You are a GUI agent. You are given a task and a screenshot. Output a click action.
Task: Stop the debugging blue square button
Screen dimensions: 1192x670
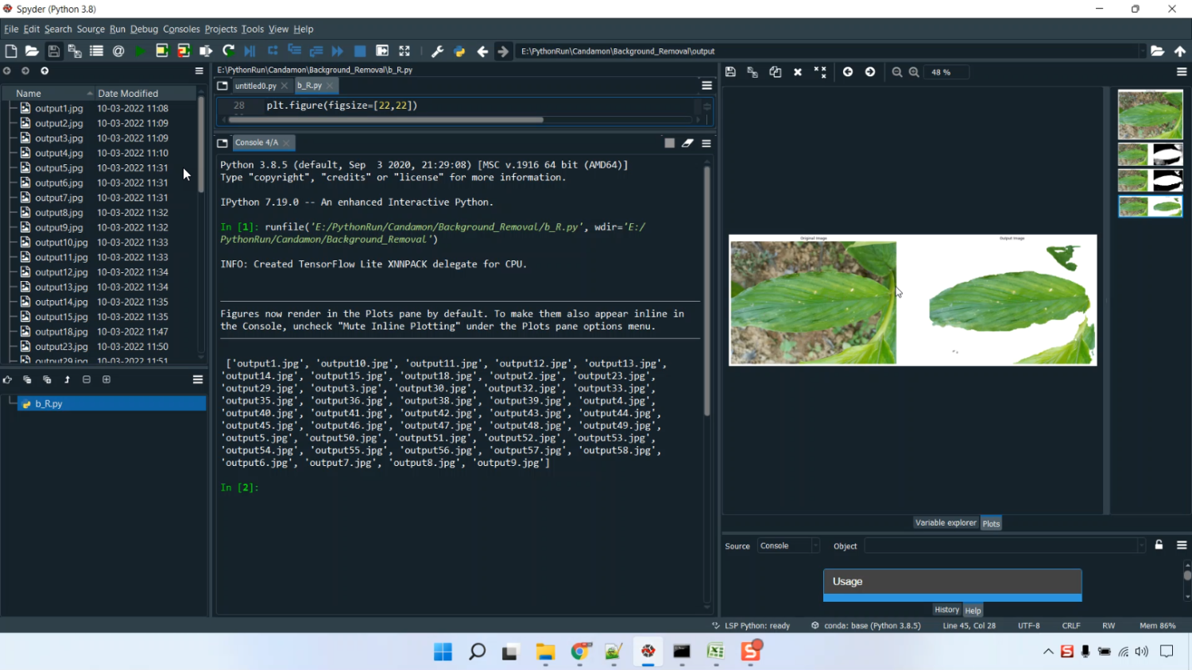click(x=360, y=51)
